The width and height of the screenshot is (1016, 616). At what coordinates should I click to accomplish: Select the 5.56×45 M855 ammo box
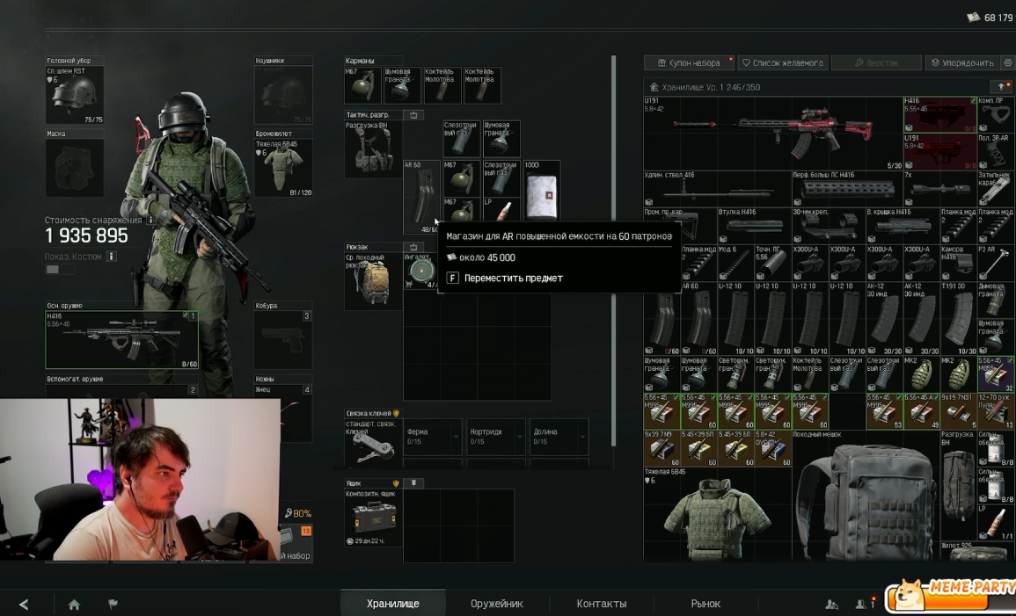(996, 374)
